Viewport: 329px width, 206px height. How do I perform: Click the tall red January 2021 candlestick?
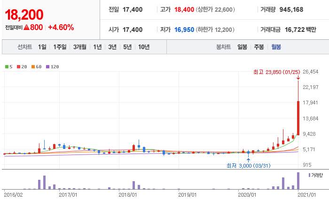298,118
